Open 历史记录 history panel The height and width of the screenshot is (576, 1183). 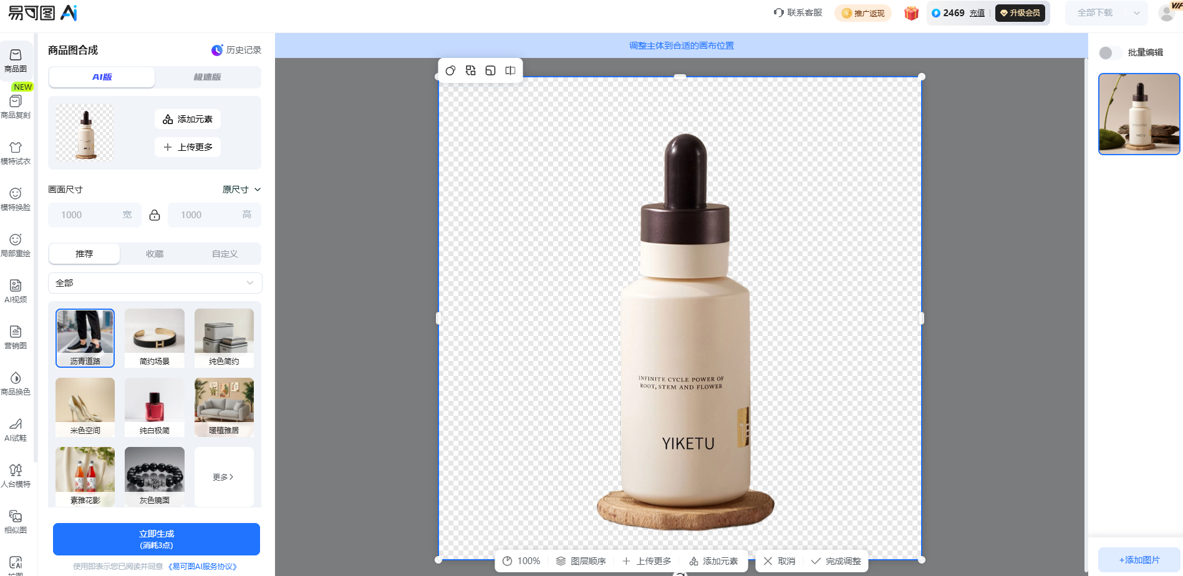coord(236,50)
